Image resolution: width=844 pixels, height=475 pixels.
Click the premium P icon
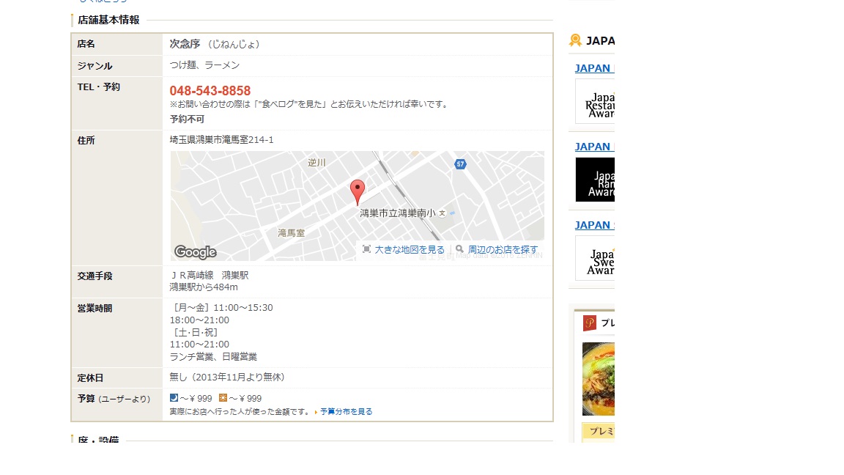[x=589, y=323]
